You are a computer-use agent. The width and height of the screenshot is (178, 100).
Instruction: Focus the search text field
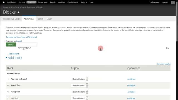coord(27,44)
